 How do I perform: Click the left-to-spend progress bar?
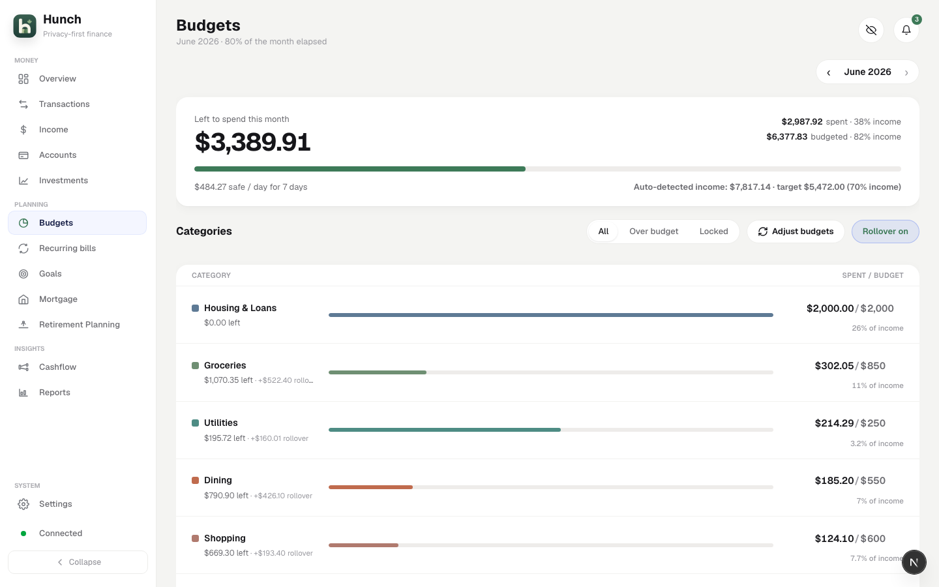[x=548, y=169]
